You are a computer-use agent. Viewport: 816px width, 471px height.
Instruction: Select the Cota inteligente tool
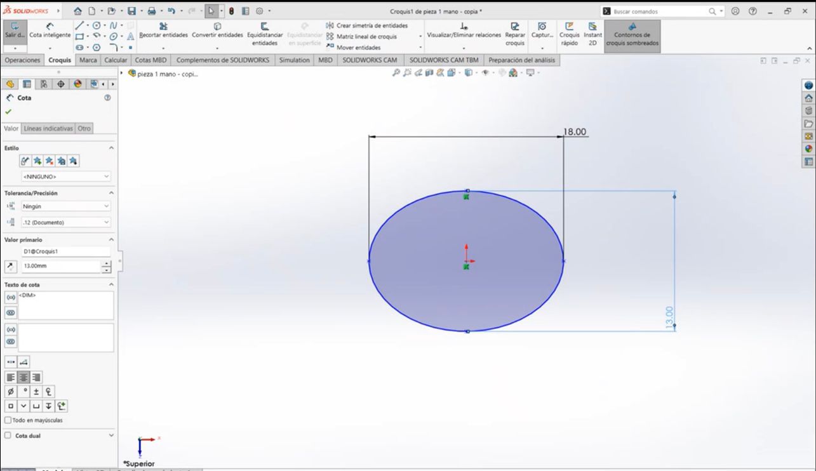[50, 31]
